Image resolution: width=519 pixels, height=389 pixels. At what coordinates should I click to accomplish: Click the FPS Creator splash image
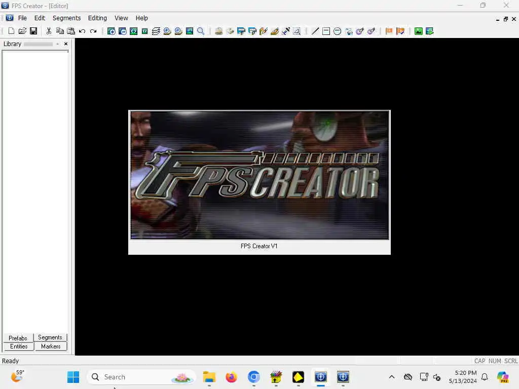click(x=259, y=175)
